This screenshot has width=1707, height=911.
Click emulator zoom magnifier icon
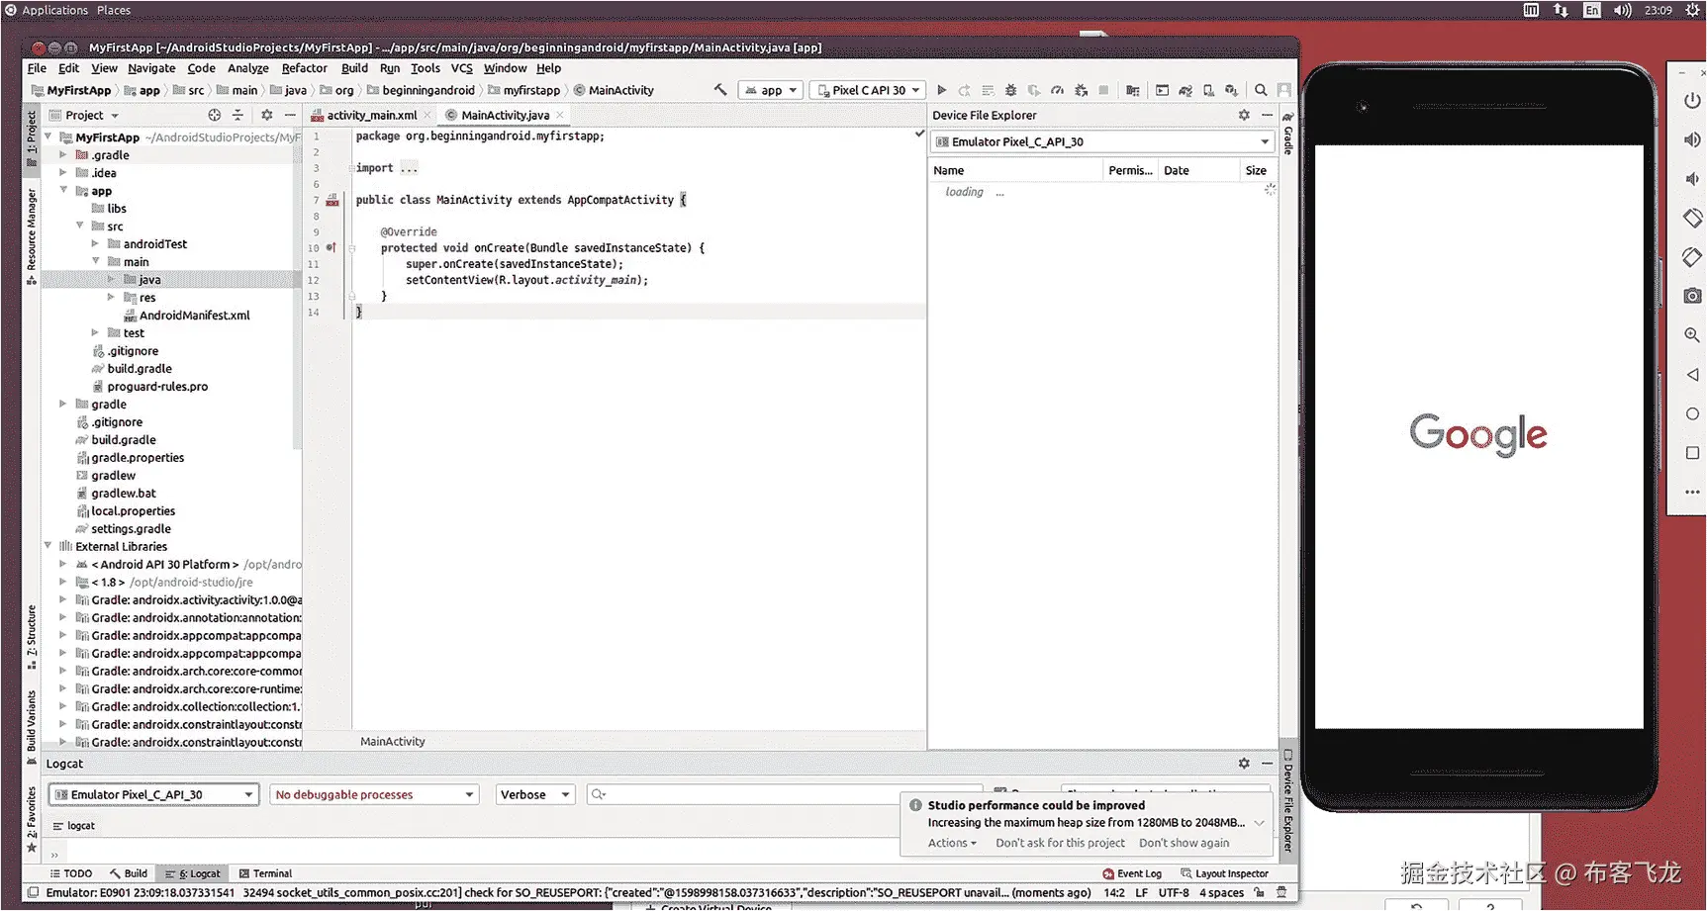click(x=1692, y=335)
